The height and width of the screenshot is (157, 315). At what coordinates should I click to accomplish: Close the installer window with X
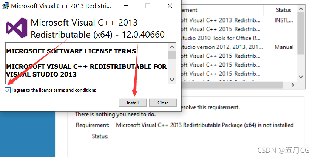point(170,6)
